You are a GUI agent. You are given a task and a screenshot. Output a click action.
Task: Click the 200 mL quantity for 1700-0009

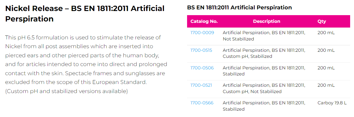click(x=326, y=33)
